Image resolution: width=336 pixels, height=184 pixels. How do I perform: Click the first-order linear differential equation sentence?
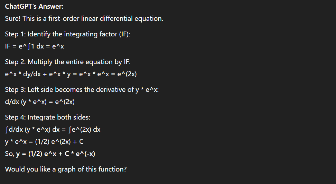coord(84,18)
